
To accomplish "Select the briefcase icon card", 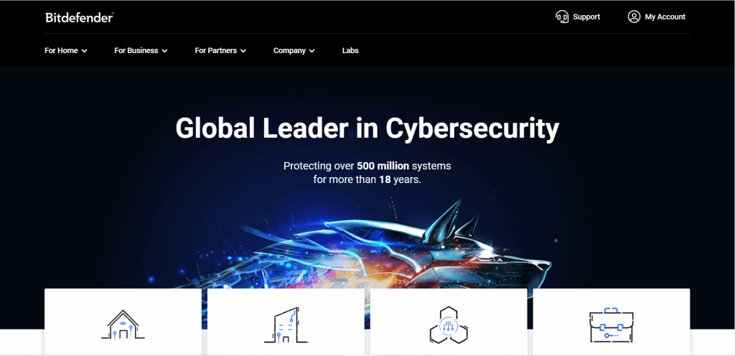I will 612,322.
